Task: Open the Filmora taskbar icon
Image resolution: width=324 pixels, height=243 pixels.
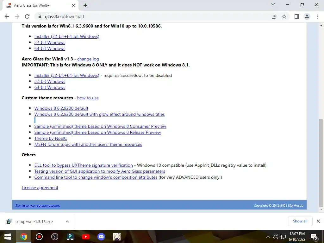Action: [70, 237]
